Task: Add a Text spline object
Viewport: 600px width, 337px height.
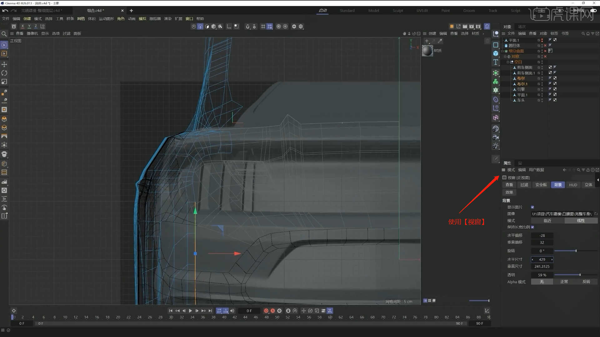Action: (x=496, y=62)
